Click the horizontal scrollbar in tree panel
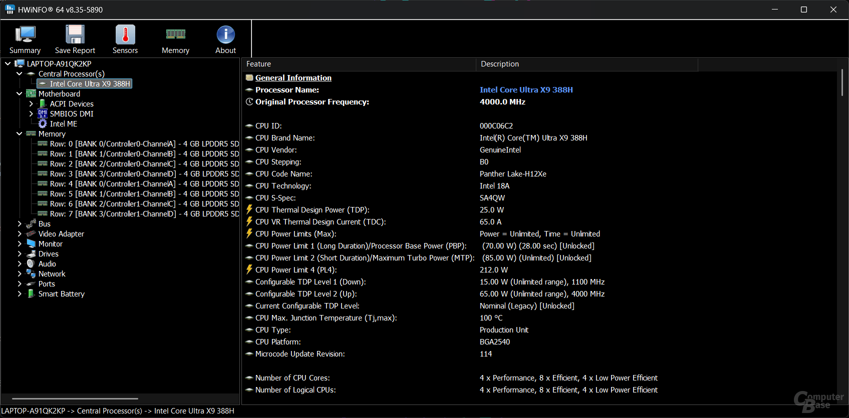The height and width of the screenshot is (418, 849). (75, 398)
